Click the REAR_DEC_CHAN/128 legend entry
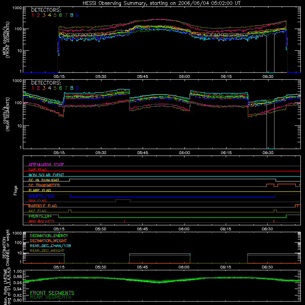 pyautogui.click(x=50, y=246)
